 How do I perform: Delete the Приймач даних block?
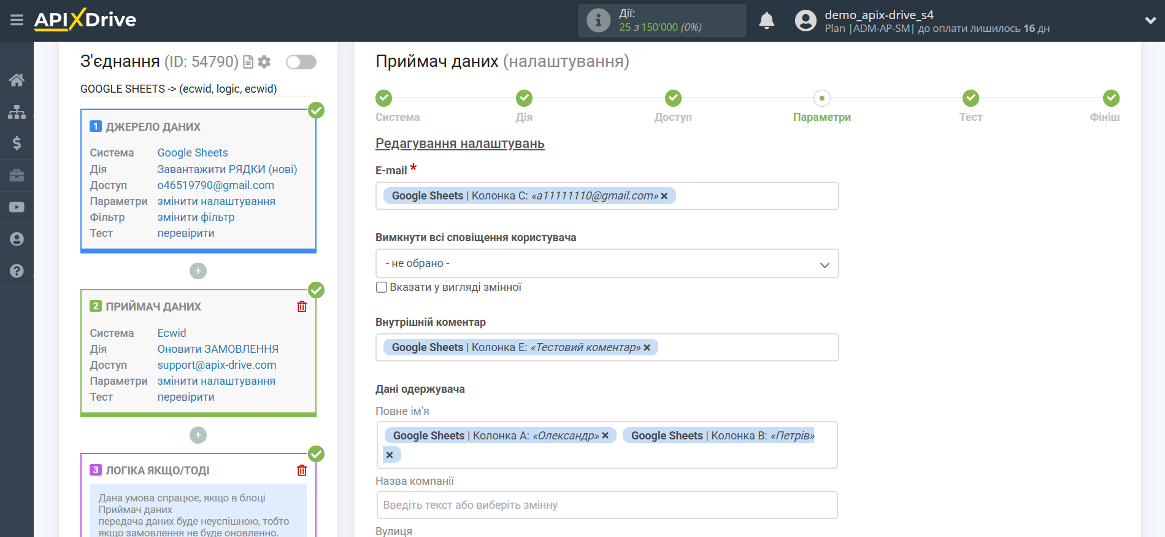tap(302, 306)
